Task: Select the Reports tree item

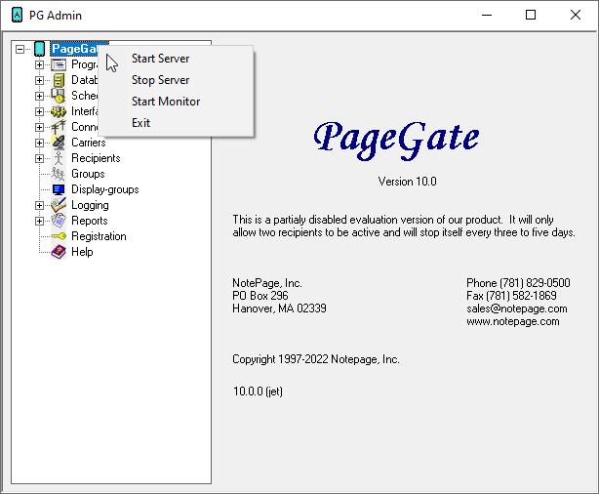Action: 90,221
